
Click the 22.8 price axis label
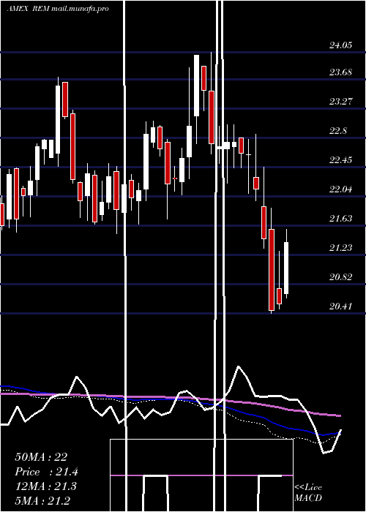click(338, 131)
